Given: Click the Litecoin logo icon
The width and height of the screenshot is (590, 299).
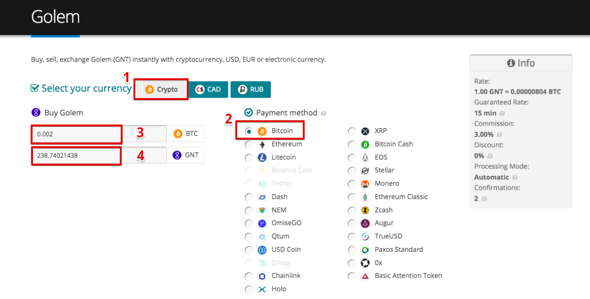Looking at the screenshot, I should (262, 158).
